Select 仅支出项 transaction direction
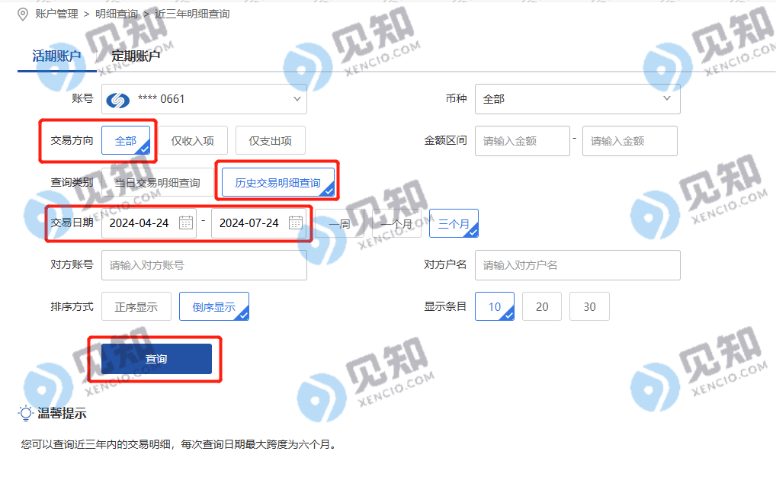This screenshot has width=776, height=477. (270, 140)
